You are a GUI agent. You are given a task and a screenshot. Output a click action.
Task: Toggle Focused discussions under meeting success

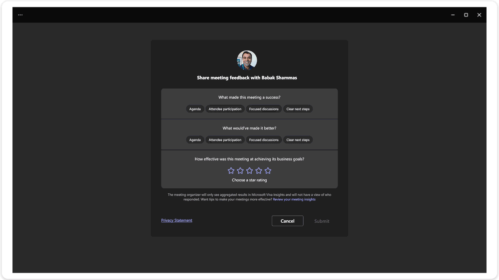tap(264, 109)
